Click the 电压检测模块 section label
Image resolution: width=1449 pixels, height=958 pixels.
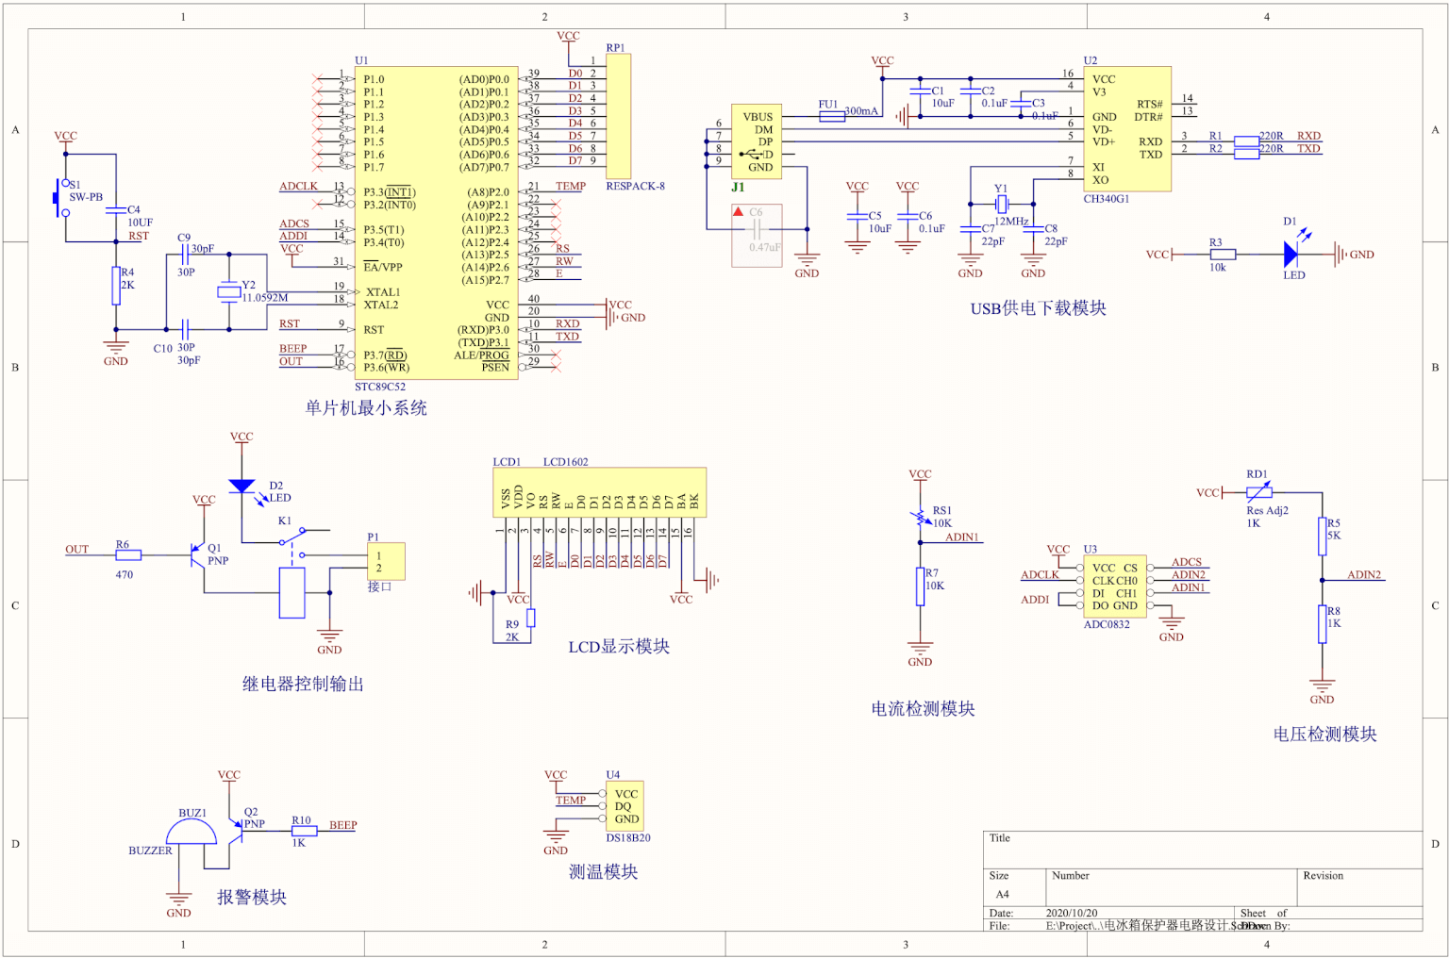[x=1324, y=734]
